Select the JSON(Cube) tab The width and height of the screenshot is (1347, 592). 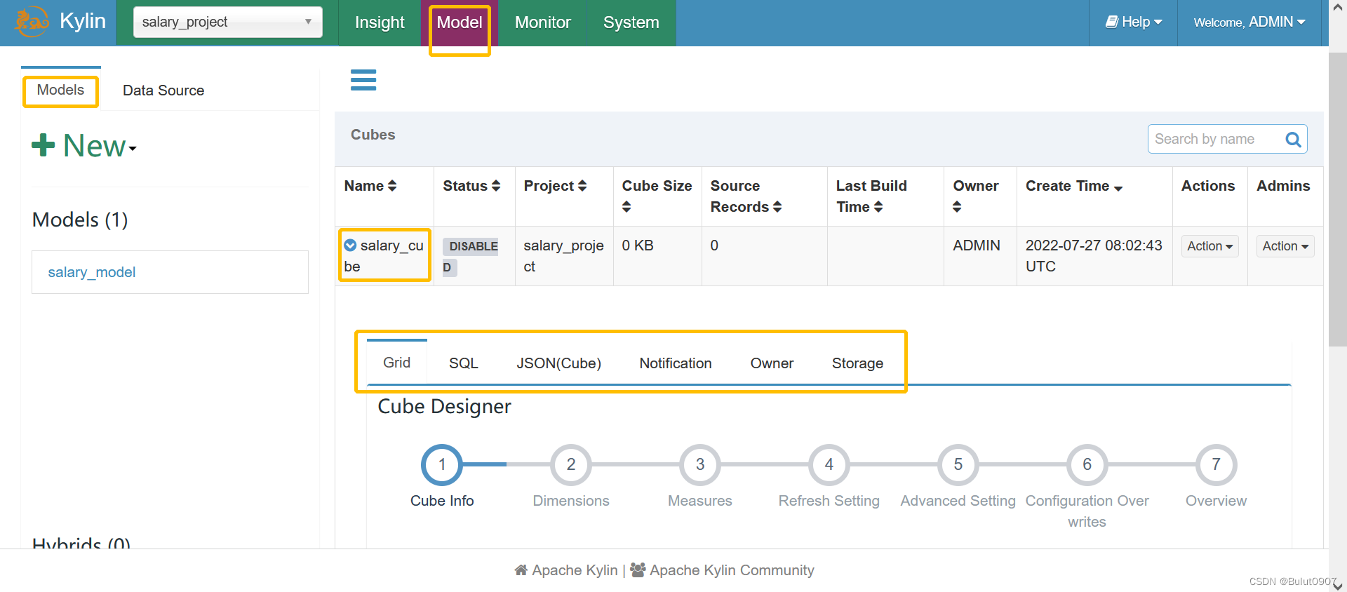558,363
